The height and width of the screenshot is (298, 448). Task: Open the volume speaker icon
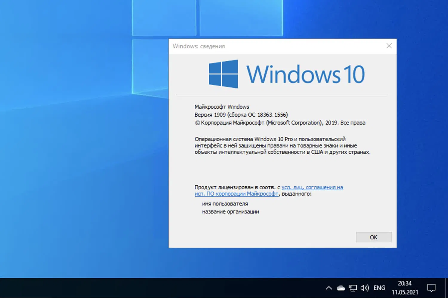364,287
